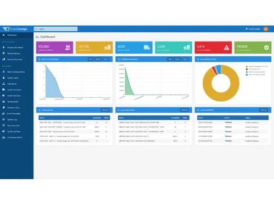The image size is (274, 205).
Task: Select Year tab in Batch Files Processed panel
Action: coord(90,59)
